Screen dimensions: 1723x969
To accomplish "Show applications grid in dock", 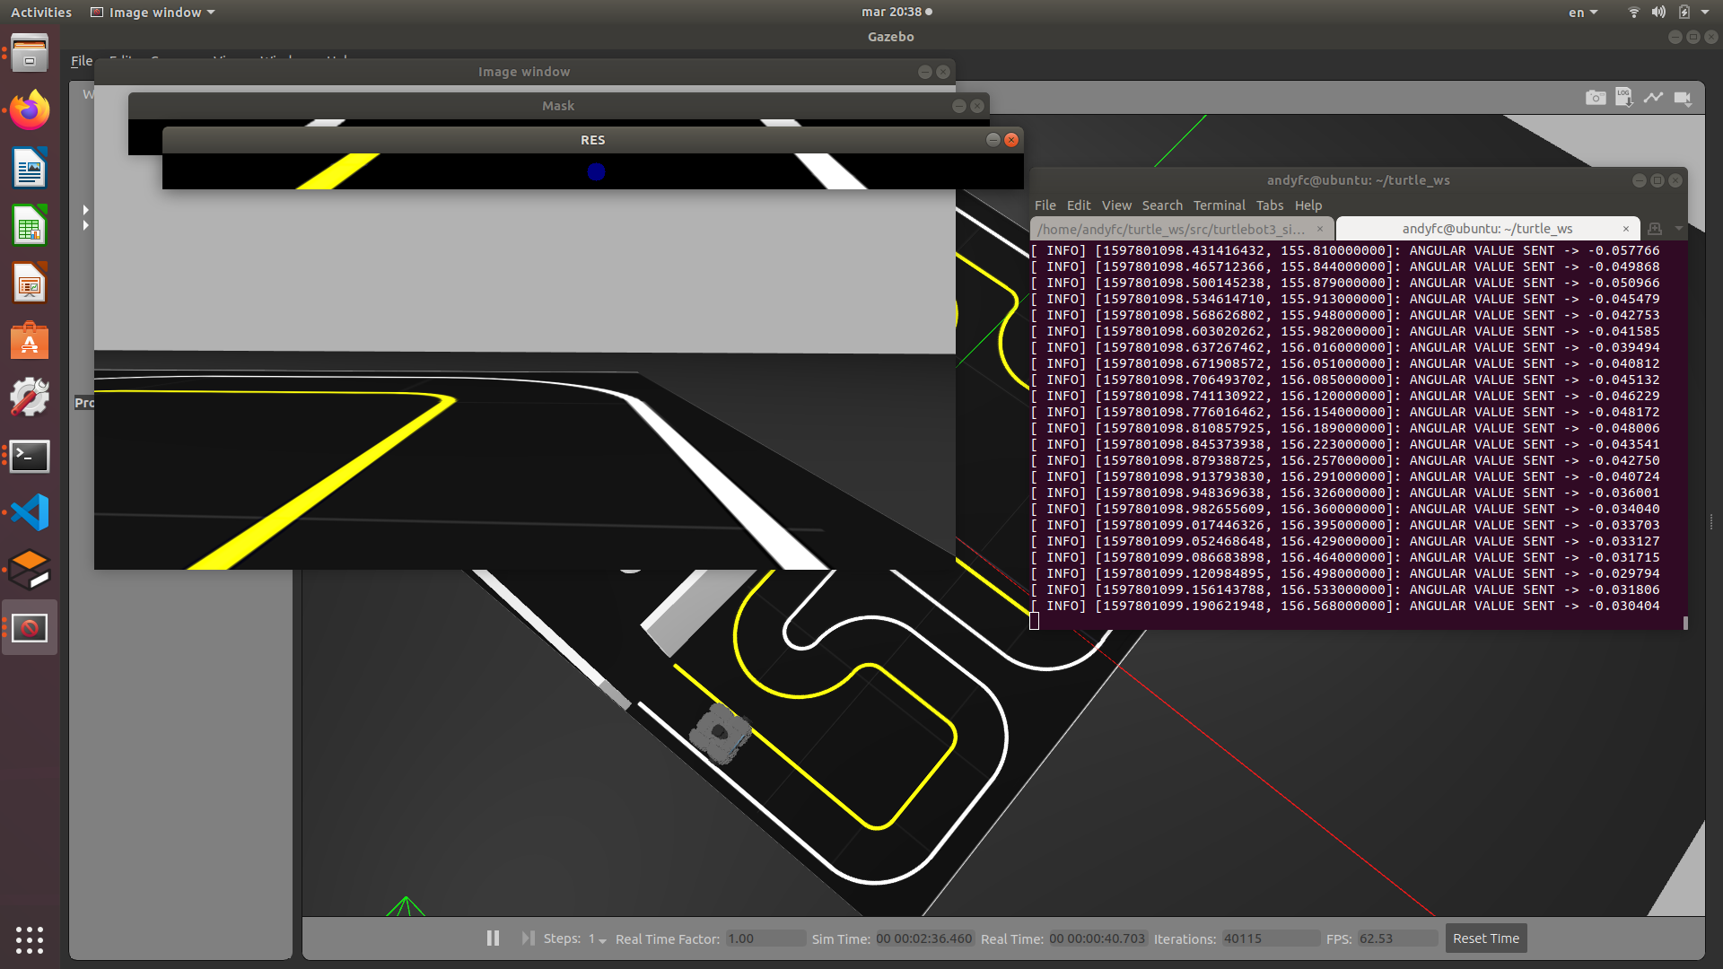I will pos(30,939).
